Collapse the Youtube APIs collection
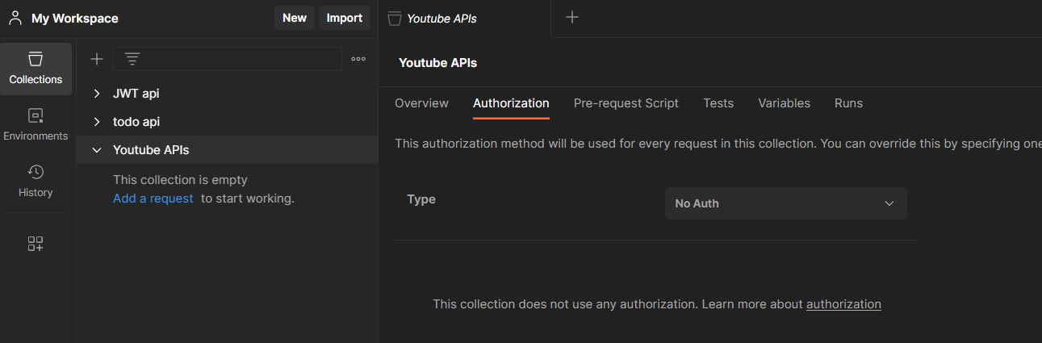Screen dimensions: 1042x343 [x=97, y=150]
